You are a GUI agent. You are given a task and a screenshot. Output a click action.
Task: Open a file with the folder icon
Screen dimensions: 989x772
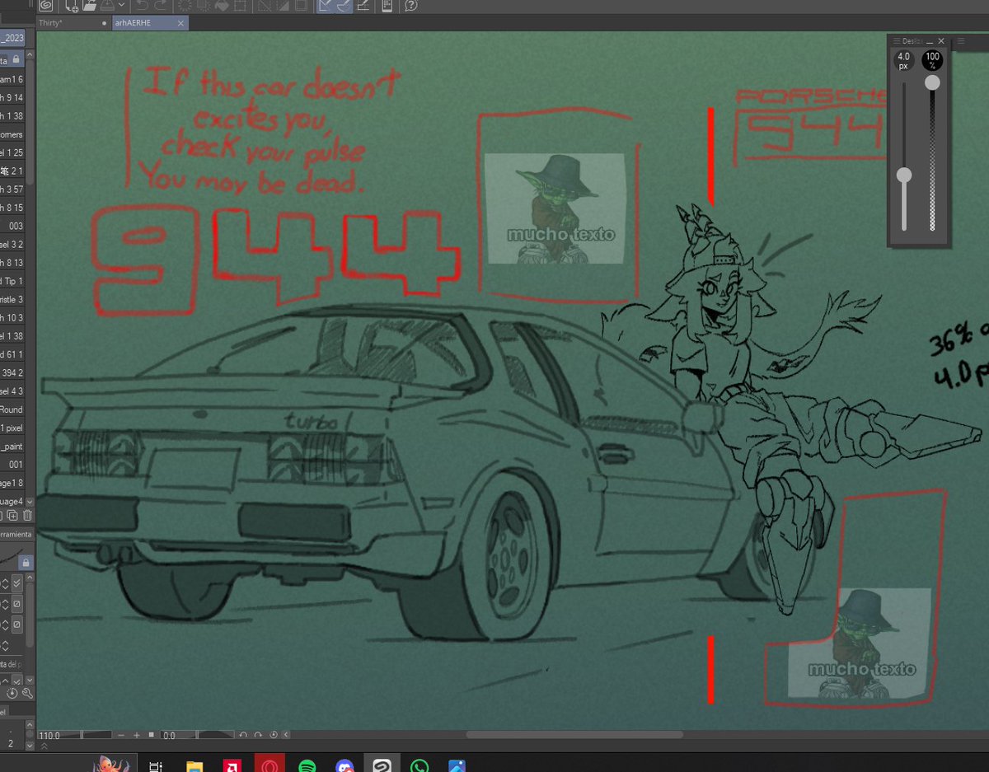pyautogui.click(x=90, y=6)
